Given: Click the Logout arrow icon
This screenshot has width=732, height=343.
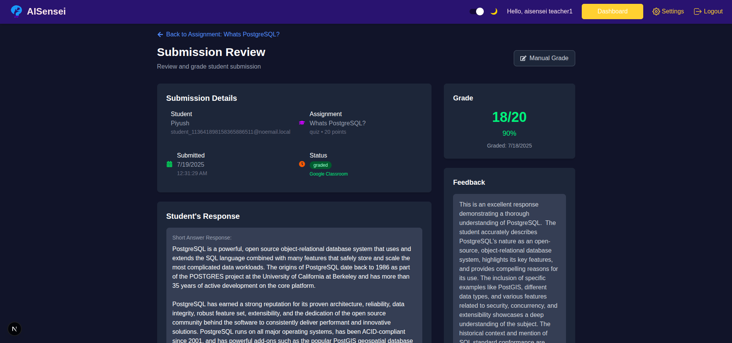Looking at the screenshot, I should click(697, 11).
